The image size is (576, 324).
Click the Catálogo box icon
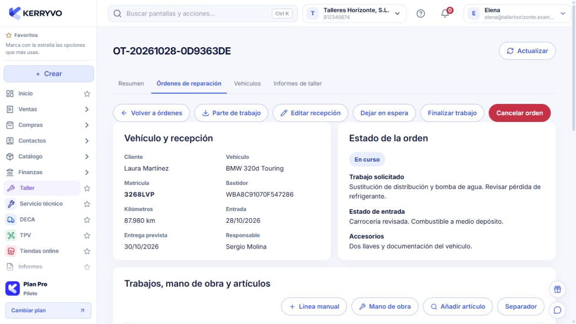[10, 157]
